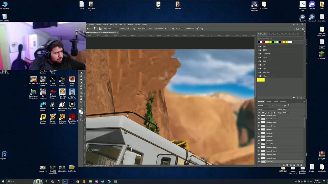Select the Zoom tool in the toolbar
This screenshot has width=328, height=184.
pos(81,102)
